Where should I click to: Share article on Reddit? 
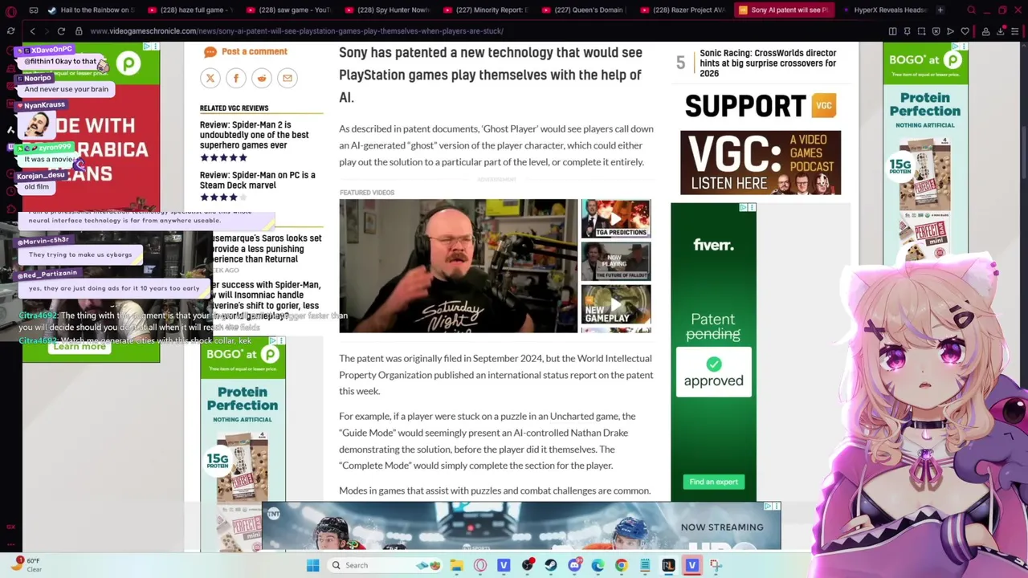click(x=261, y=78)
